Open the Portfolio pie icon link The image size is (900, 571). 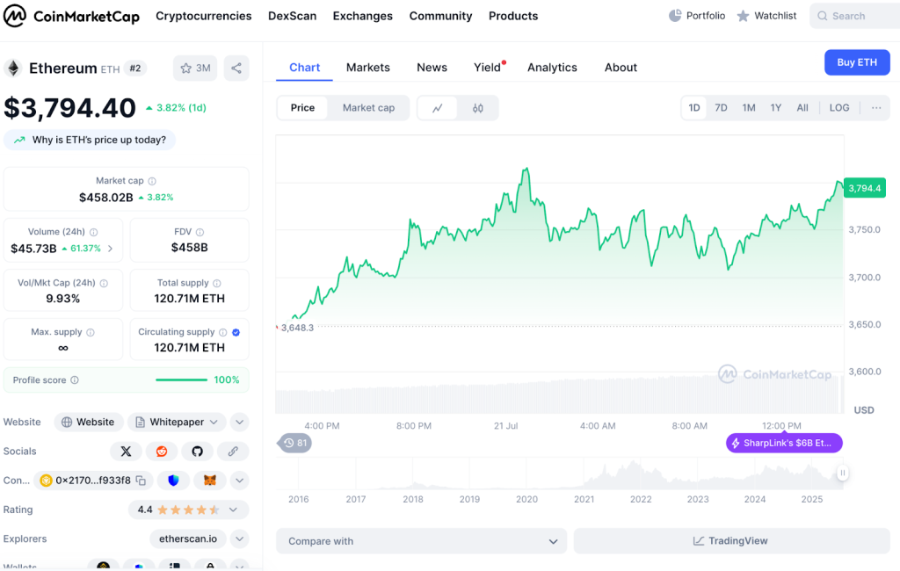coord(697,16)
